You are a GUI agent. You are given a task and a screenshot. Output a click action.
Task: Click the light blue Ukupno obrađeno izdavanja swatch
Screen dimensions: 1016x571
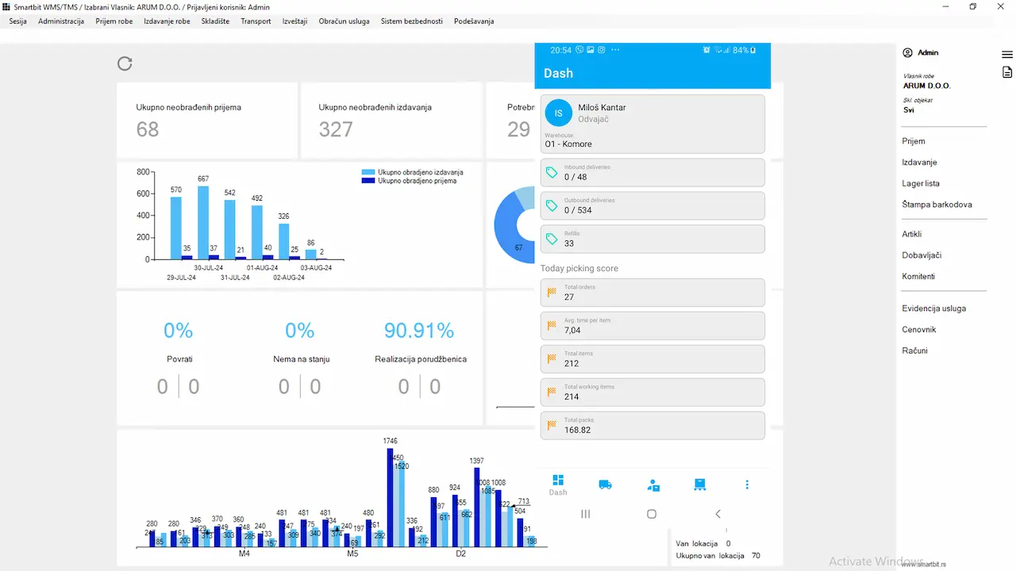point(368,172)
